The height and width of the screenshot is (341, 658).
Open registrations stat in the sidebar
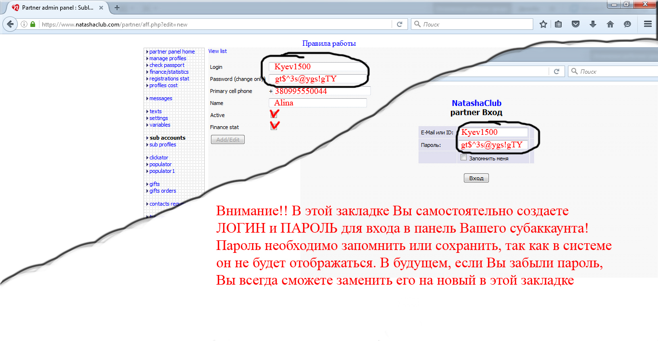click(x=169, y=79)
